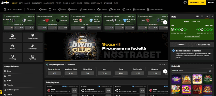
Task: Select Tennis in sports bar
Action: pos(52,9)
